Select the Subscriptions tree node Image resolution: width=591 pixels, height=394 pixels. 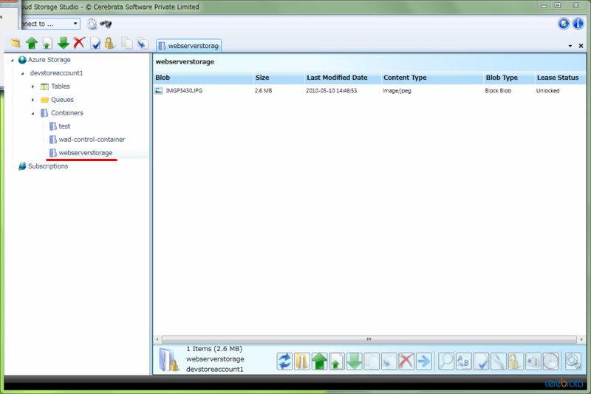tap(48, 166)
